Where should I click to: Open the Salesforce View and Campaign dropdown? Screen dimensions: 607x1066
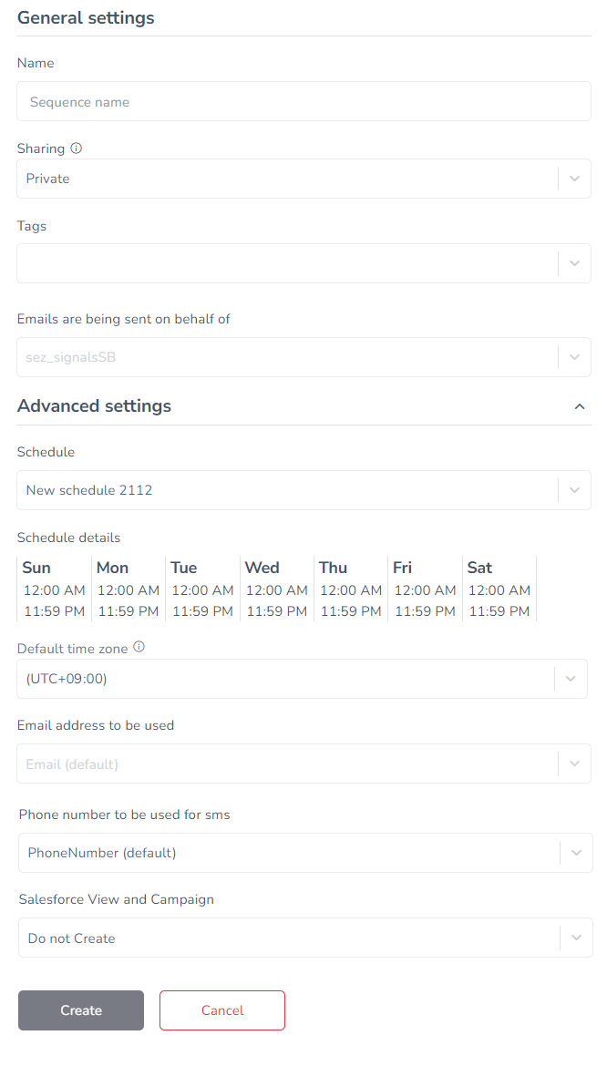306,938
